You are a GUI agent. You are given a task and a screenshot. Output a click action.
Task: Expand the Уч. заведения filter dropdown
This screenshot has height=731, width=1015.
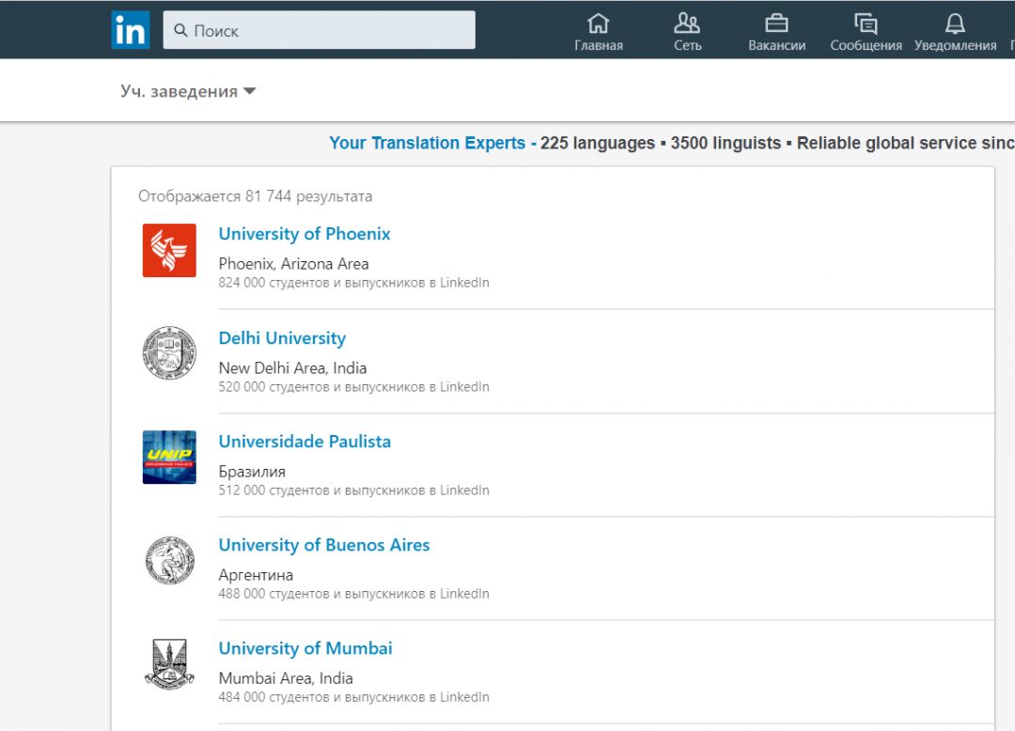(x=185, y=90)
